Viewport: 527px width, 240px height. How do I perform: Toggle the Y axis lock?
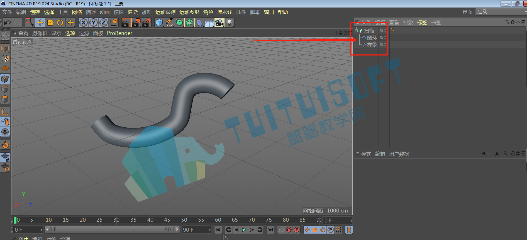94,23
